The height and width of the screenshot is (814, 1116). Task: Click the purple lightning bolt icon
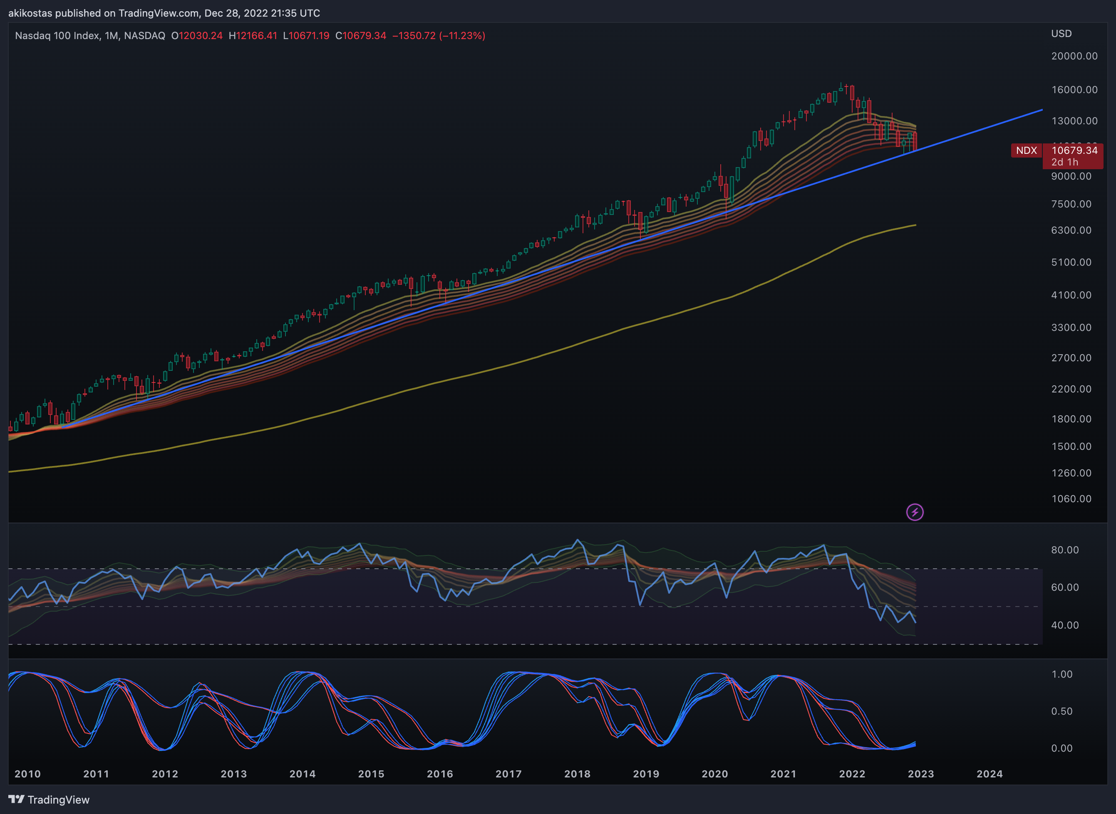pyautogui.click(x=915, y=512)
